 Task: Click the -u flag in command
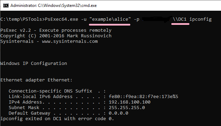tap(84, 19)
